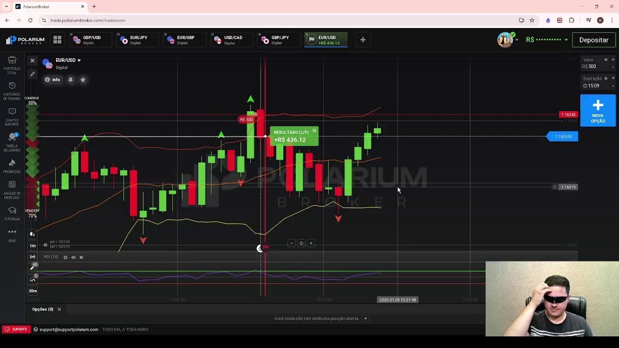
Task: Select the 30m timeframe option
Action: point(32,290)
